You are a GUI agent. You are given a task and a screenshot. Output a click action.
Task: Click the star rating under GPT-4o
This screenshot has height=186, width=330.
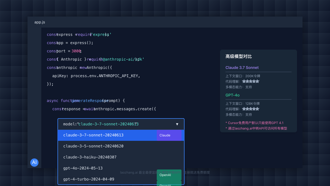[251, 109]
